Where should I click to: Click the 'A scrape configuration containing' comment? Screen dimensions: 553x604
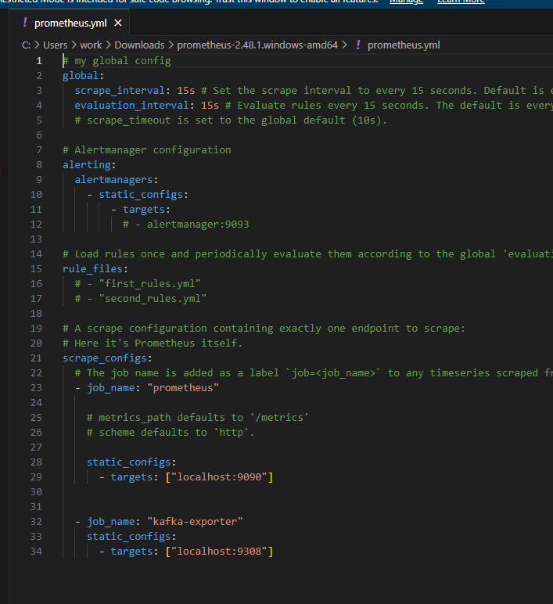264,328
